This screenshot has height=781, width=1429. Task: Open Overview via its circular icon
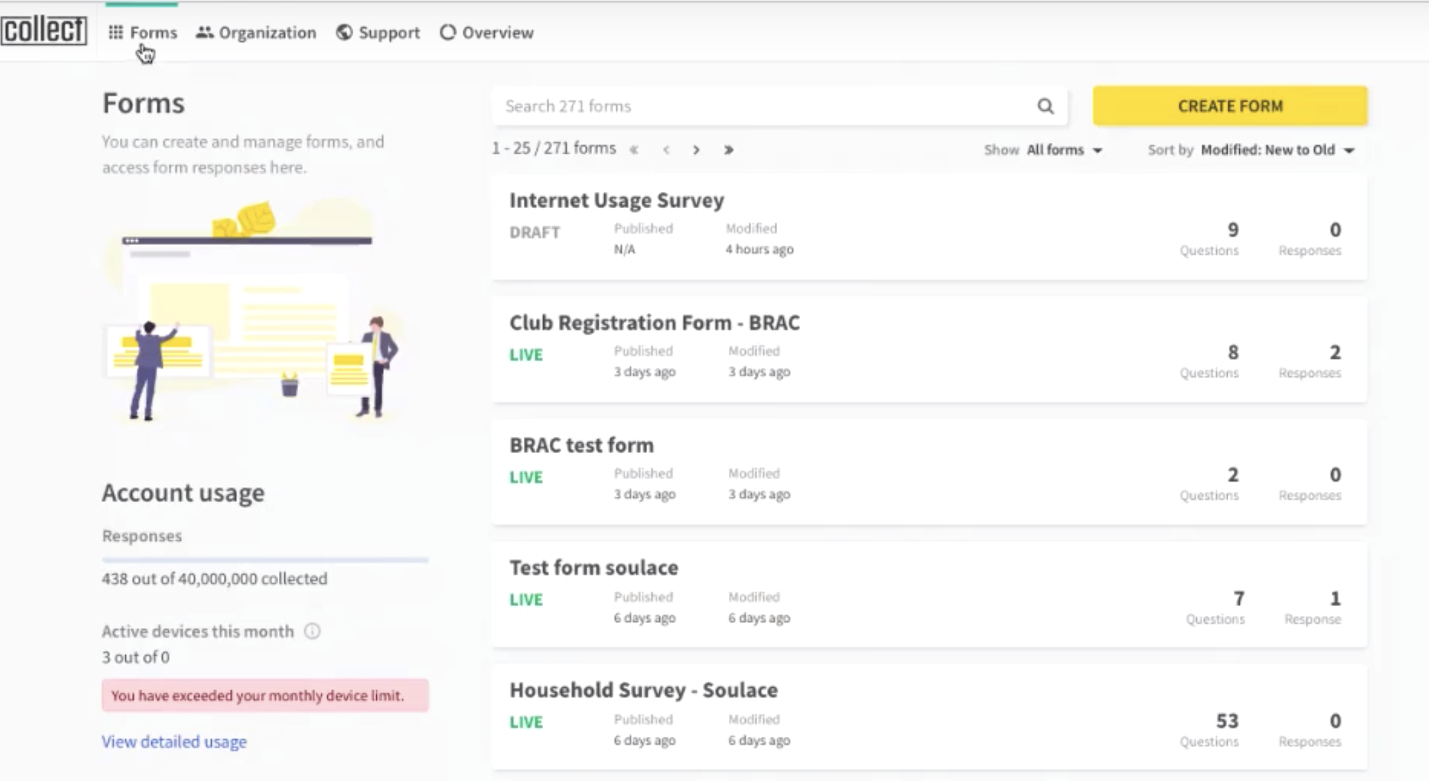tap(447, 32)
